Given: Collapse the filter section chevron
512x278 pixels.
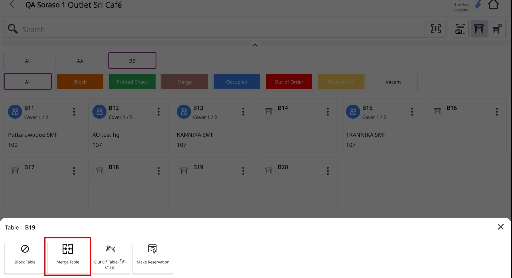Looking at the screenshot, I should coord(255,45).
